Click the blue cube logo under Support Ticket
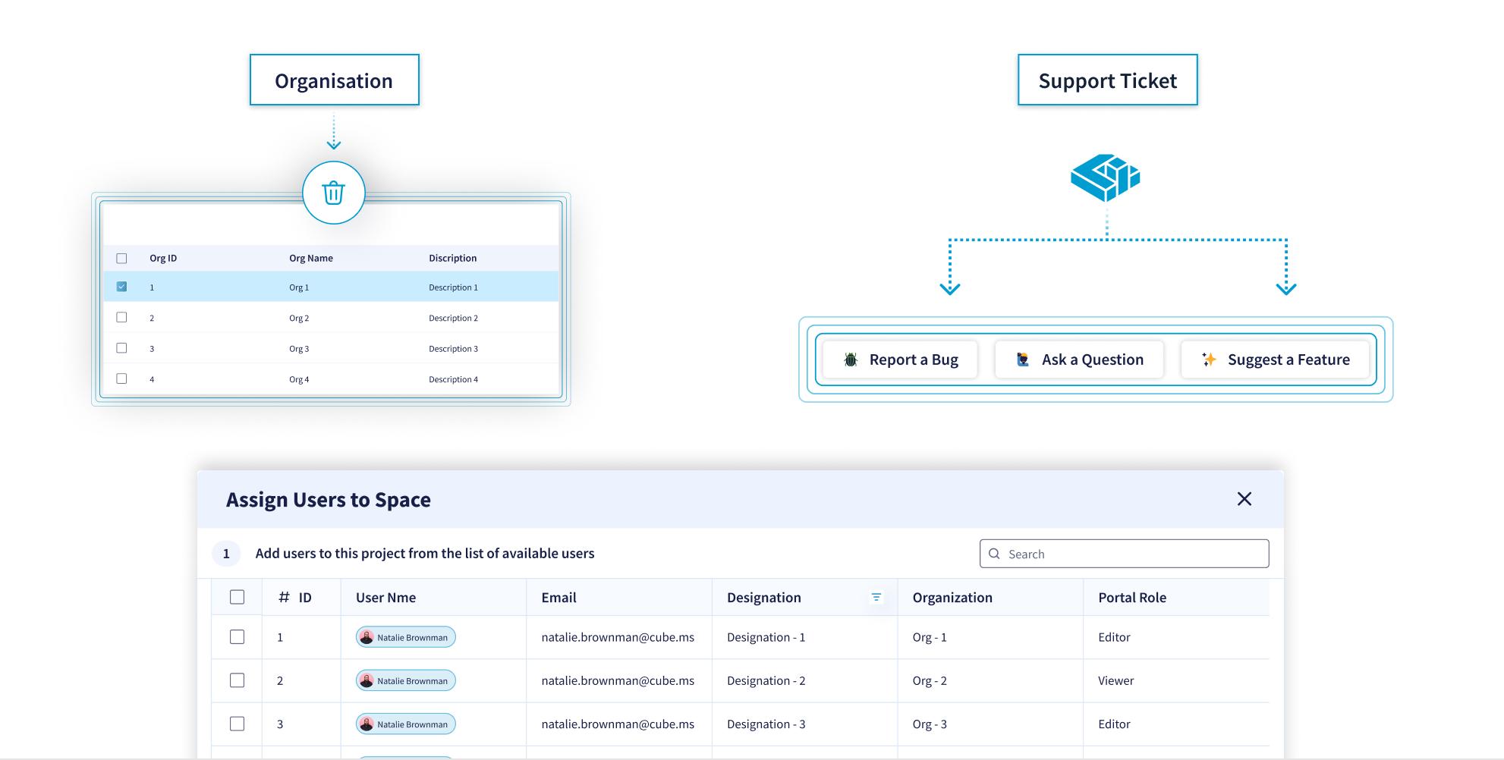 tap(1106, 177)
